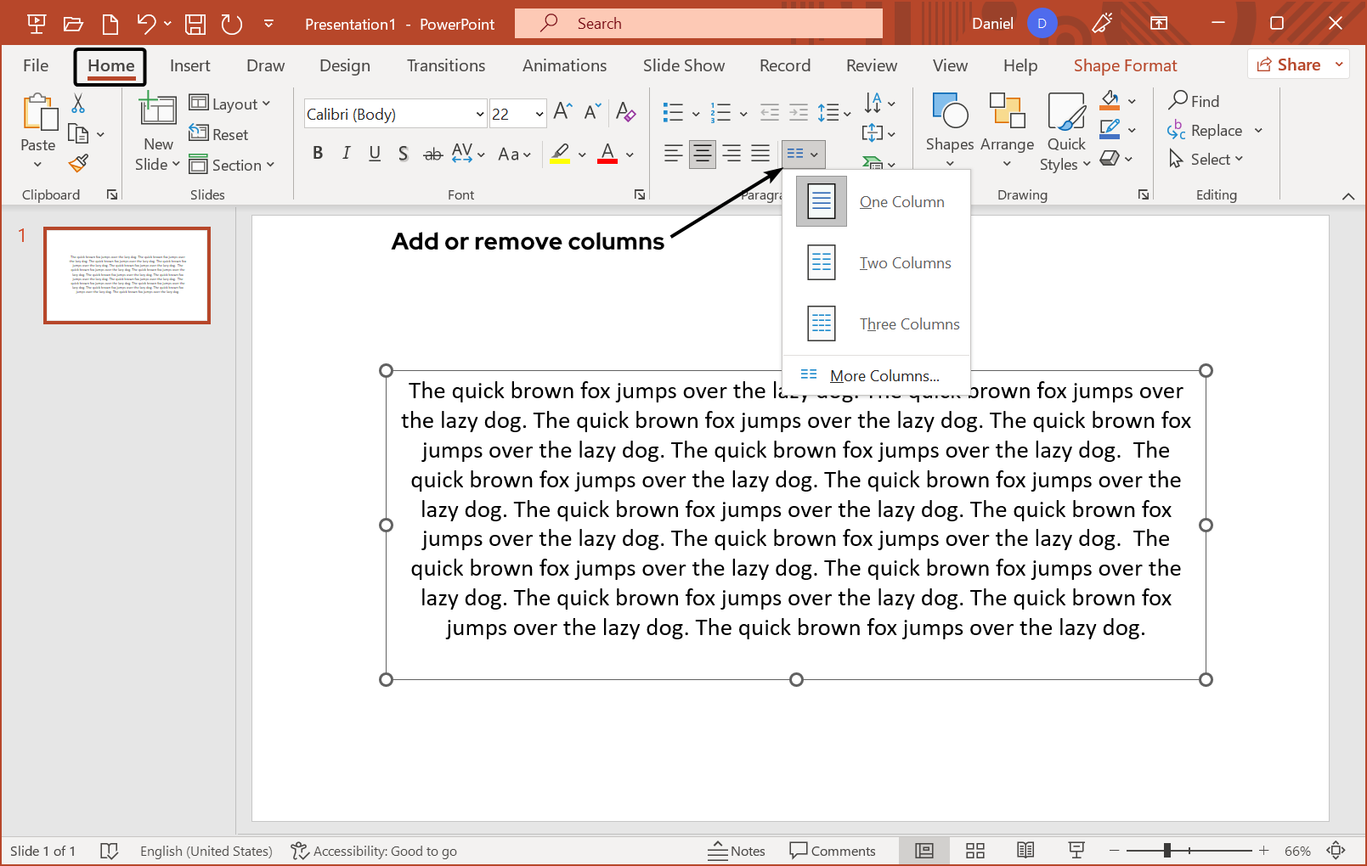Click the Share button

point(1289,65)
